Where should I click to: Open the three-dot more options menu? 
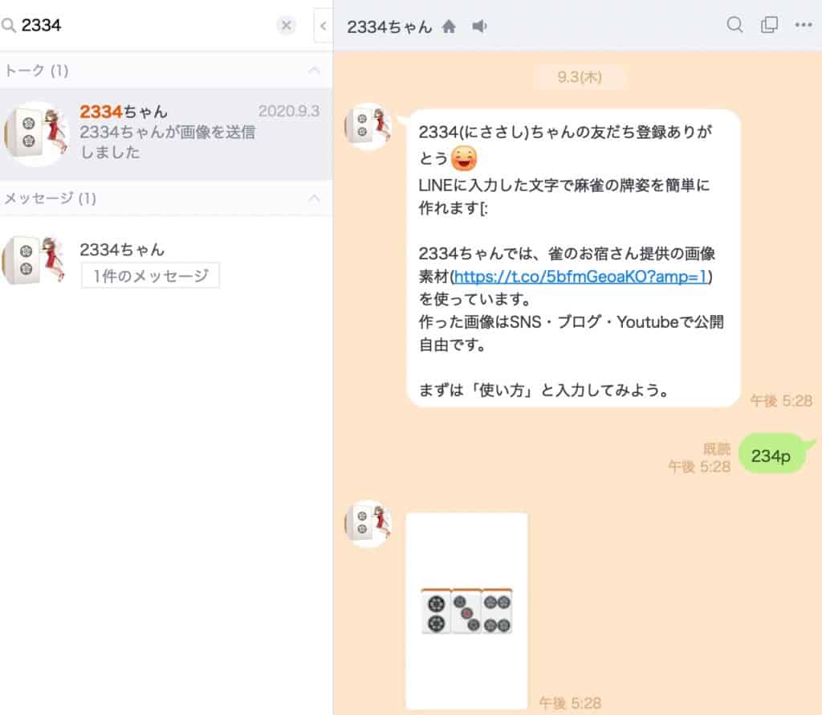(x=803, y=25)
